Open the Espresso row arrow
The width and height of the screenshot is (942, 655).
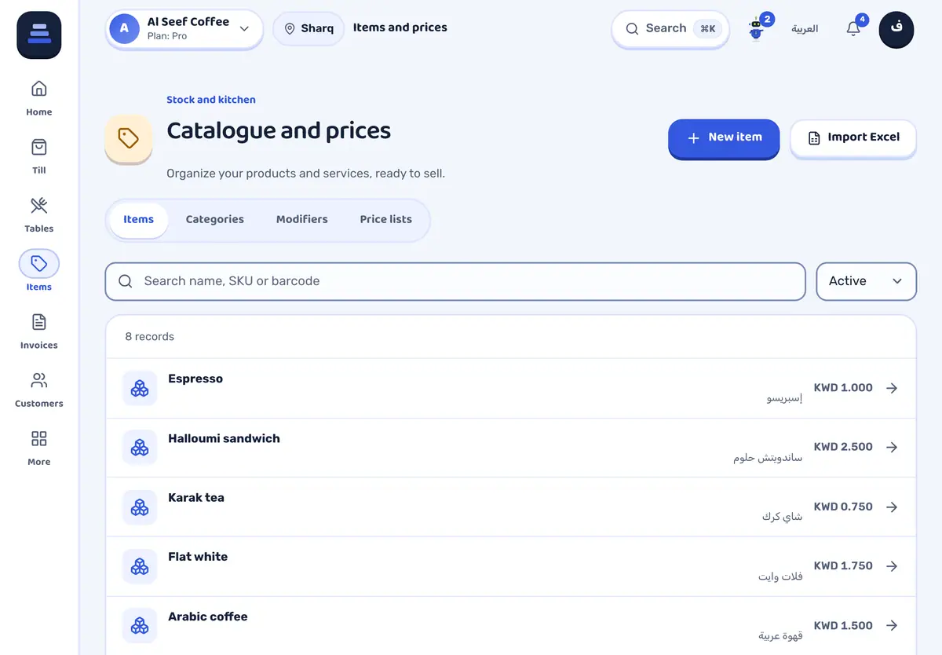(x=892, y=388)
